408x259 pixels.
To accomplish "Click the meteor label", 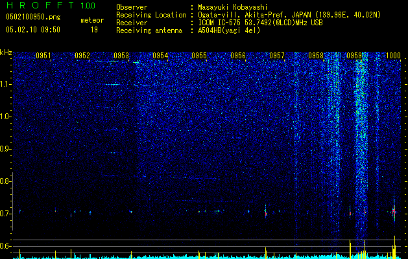I will tap(92, 20).
